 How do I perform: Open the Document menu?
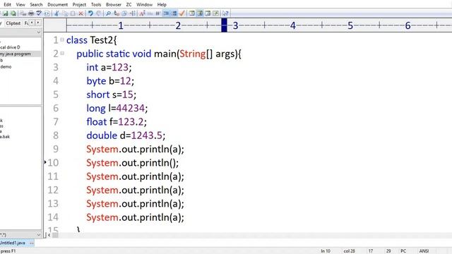[x=58, y=5]
